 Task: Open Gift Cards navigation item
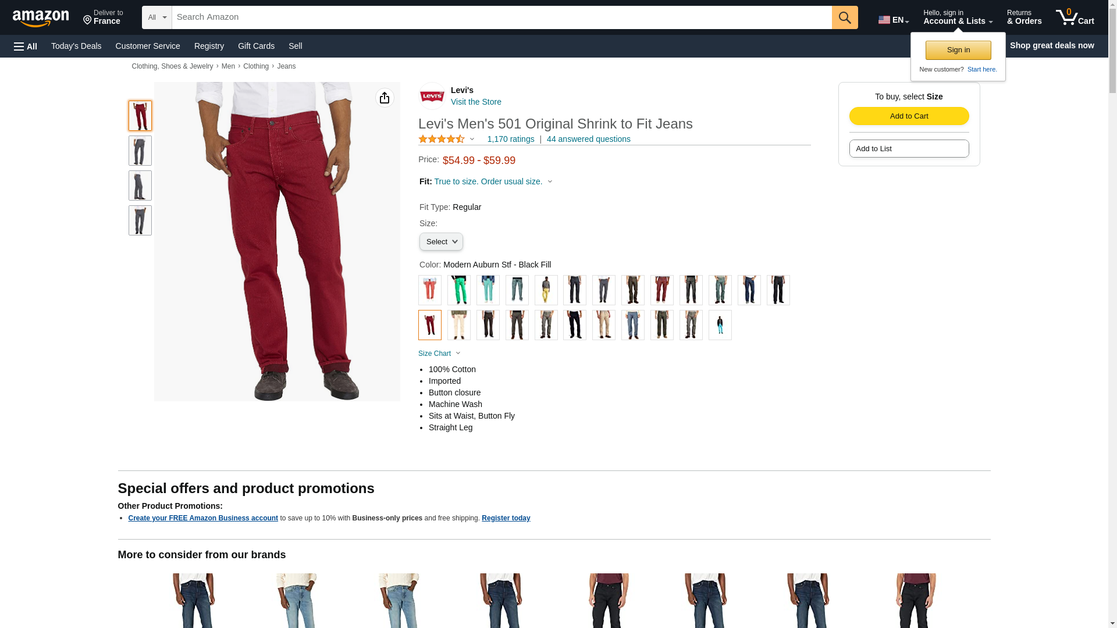256,46
